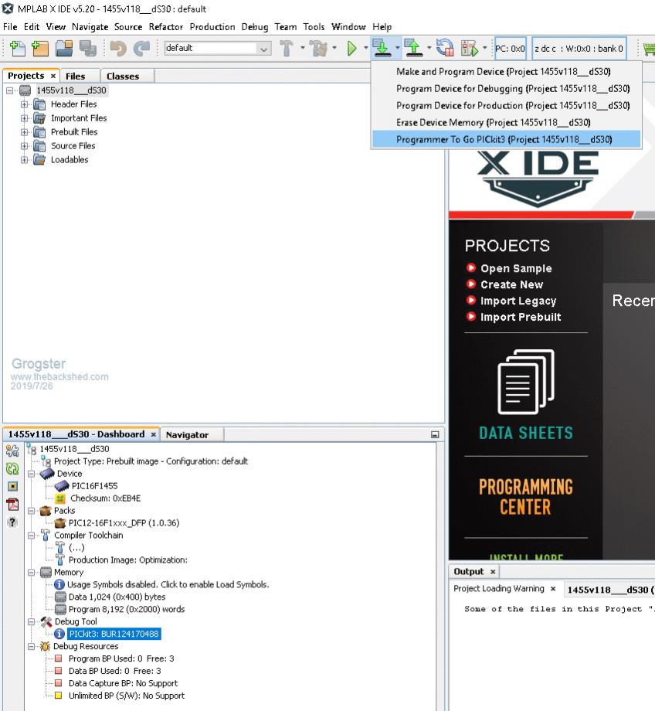
Task: Minimize the Dashboard panel window group
Action: 435,434
